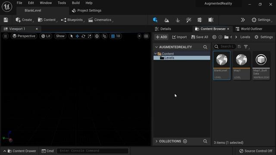Screen dimensions: 276x155
Task: Switch to Brush Editing mode icon
Action: point(211,20)
